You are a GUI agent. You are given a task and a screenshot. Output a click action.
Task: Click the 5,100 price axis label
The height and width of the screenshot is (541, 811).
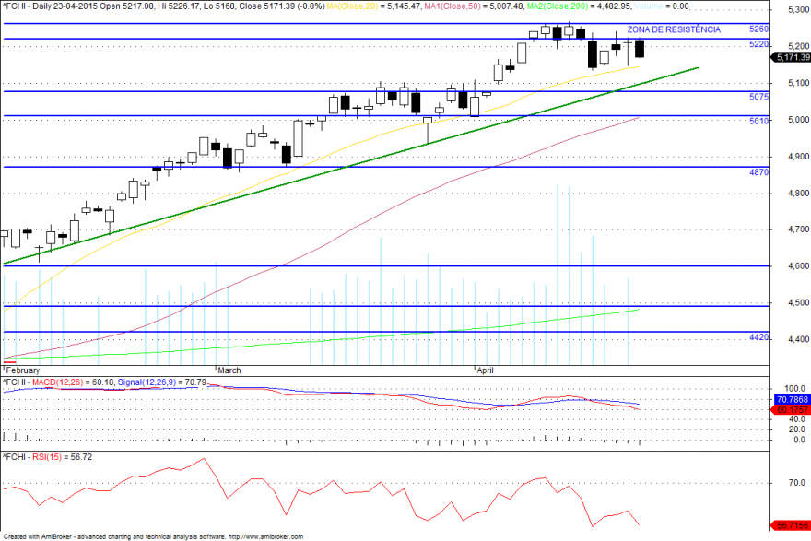[x=799, y=83]
